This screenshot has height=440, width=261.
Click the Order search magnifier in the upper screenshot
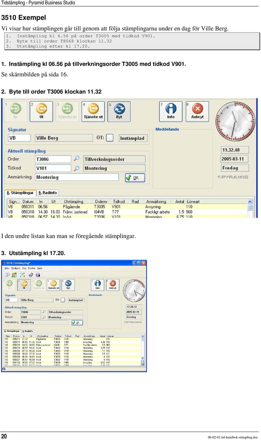pyautogui.click(x=77, y=158)
